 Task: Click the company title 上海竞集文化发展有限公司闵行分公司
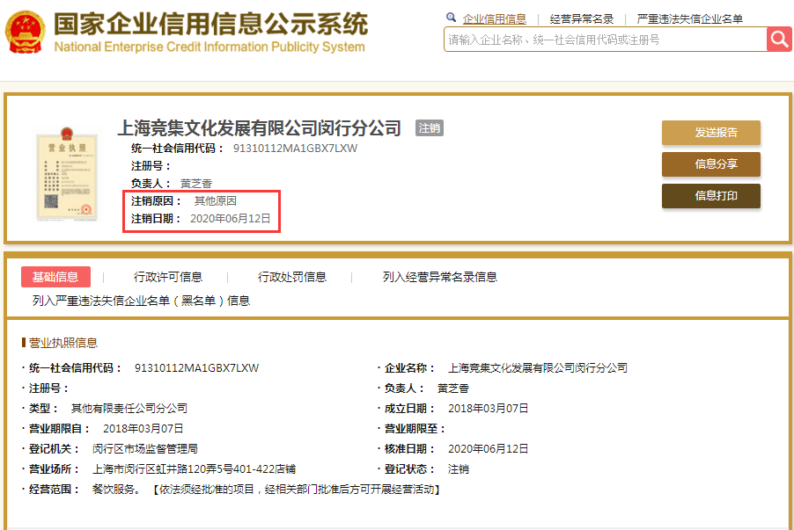tap(260, 128)
